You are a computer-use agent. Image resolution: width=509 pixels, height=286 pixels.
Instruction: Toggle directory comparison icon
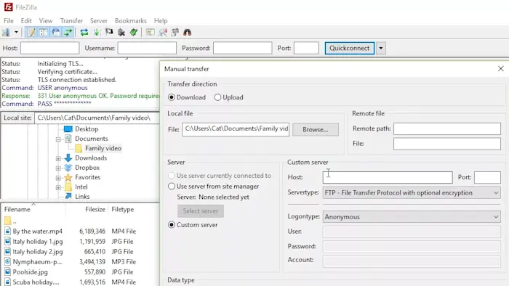pos(163,33)
